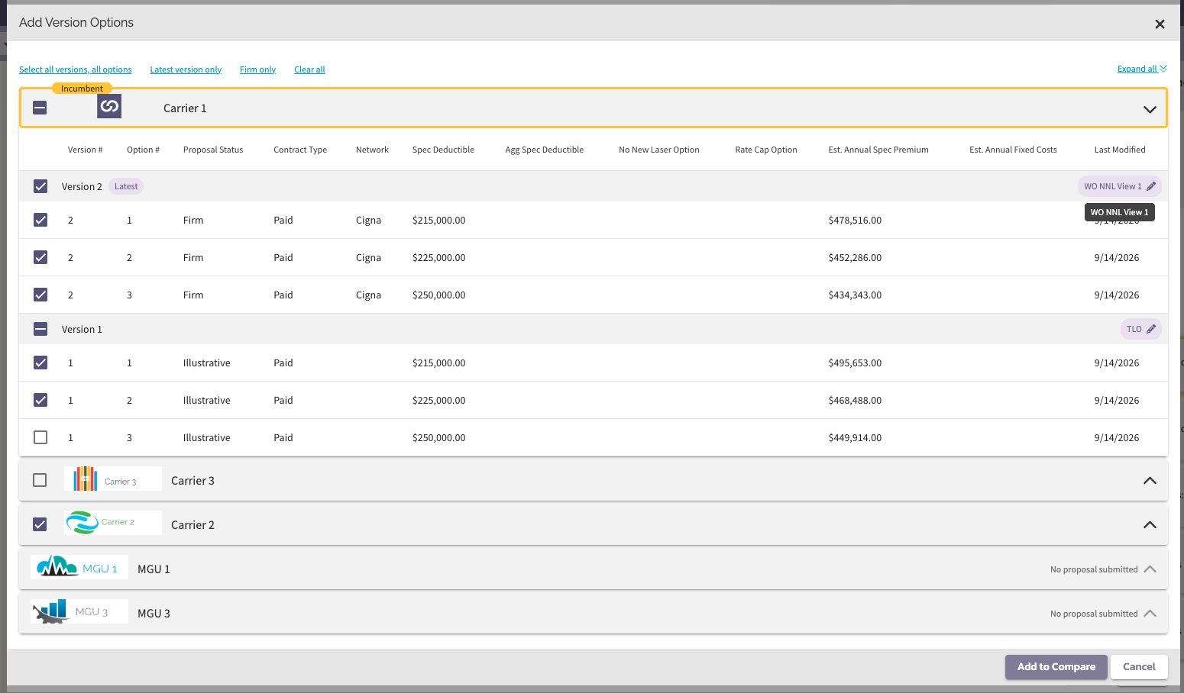This screenshot has width=1184, height=693.
Task: Click the Carrier 3 name label
Action: 192,481
